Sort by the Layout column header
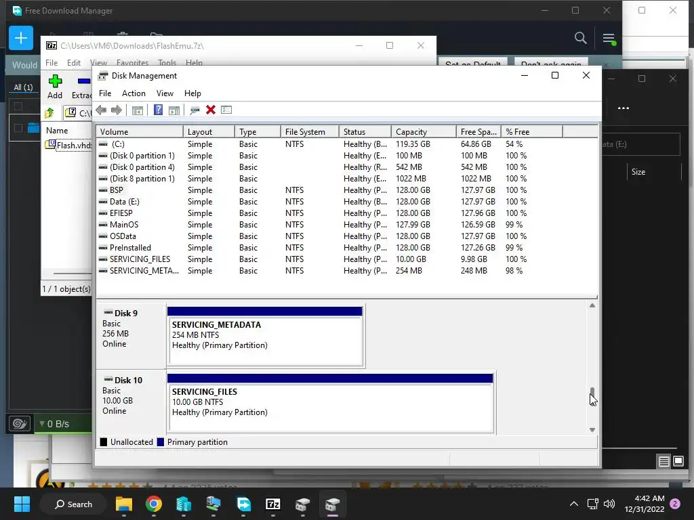Screen dimensions: 694x520 pyautogui.click(x=209, y=132)
